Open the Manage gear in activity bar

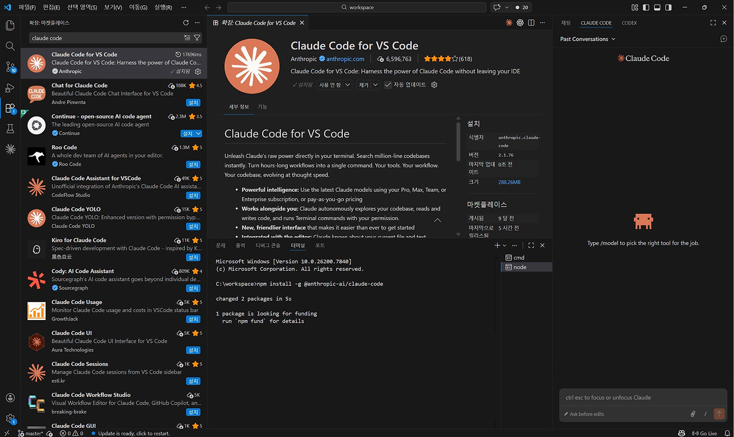10,419
